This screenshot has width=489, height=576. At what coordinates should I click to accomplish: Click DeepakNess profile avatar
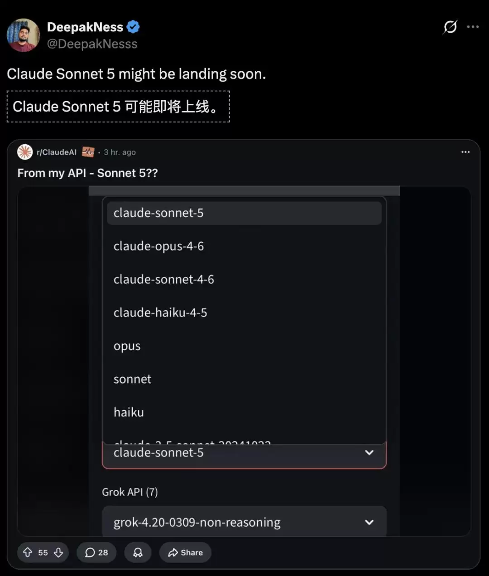point(23,35)
